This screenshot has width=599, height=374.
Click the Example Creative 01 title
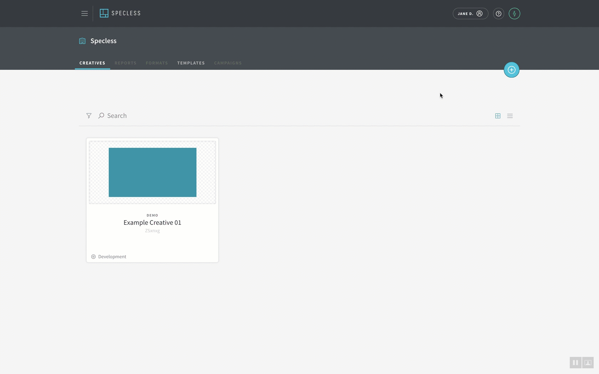coord(152,223)
